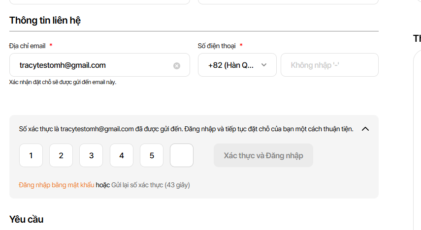421x230 pixels.
Task: Click the Yêu cầu section heading
Action: click(26, 219)
